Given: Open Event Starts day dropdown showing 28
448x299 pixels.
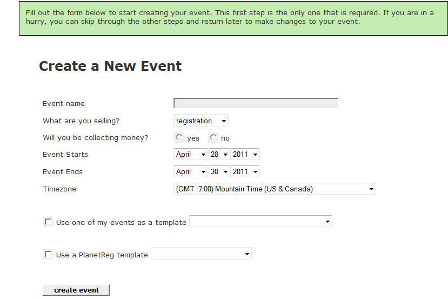Looking at the screenshot, I should pos(219,154).
